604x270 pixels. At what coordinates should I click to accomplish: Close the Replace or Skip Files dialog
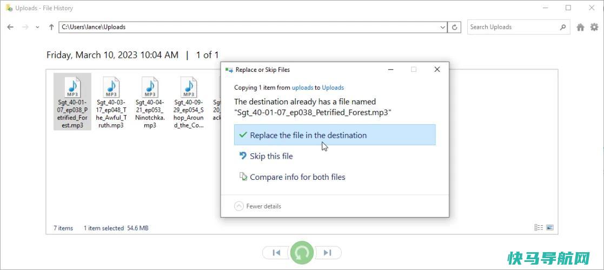437,70
